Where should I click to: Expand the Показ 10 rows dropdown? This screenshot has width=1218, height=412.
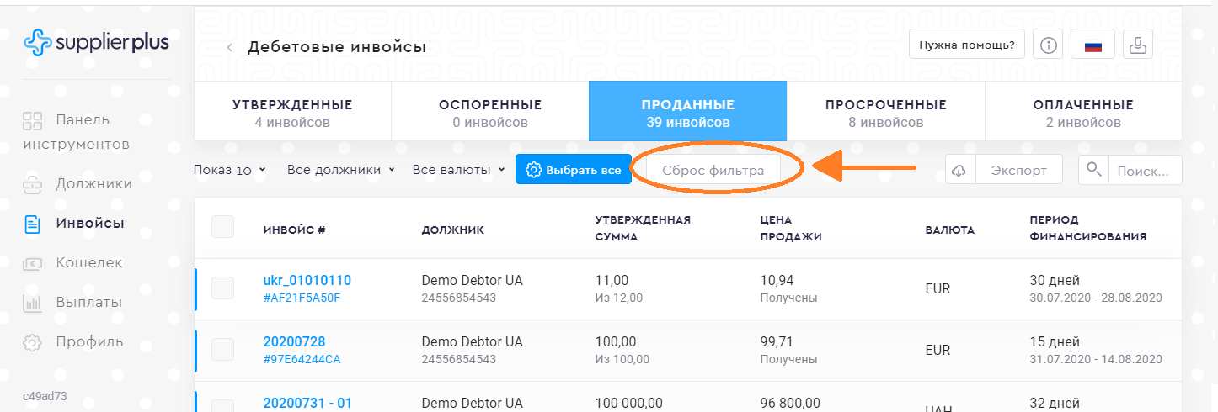(229, 170)
